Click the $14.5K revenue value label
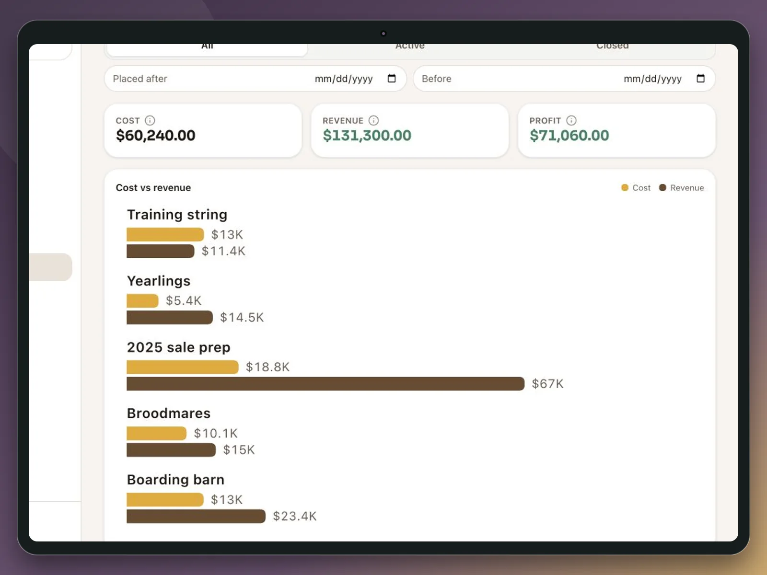 (242, 317)
